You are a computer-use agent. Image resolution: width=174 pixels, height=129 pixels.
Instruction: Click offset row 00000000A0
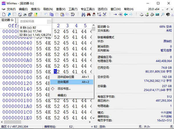[17, 60]
